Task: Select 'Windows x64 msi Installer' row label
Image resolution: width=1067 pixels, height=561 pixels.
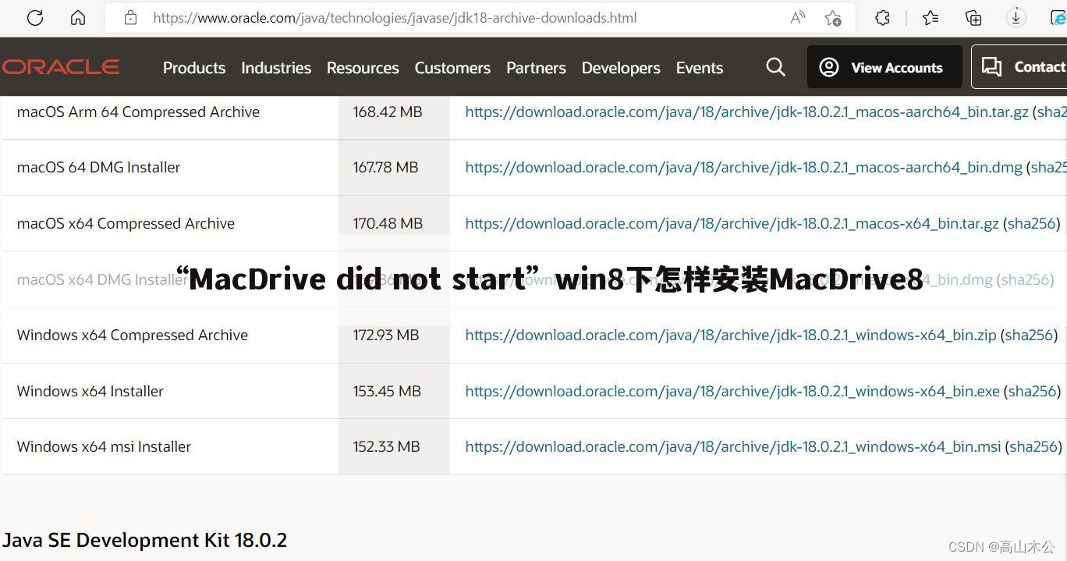Action: click(104, 446)
